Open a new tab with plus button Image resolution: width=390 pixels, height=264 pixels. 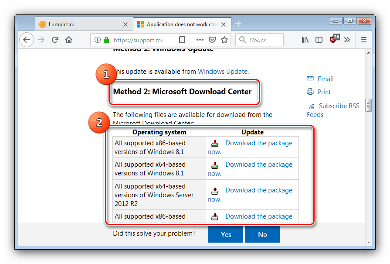tap(238, 24)
